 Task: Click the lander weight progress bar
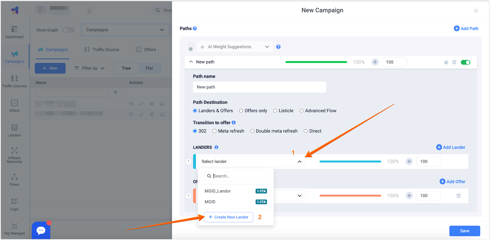350,162
